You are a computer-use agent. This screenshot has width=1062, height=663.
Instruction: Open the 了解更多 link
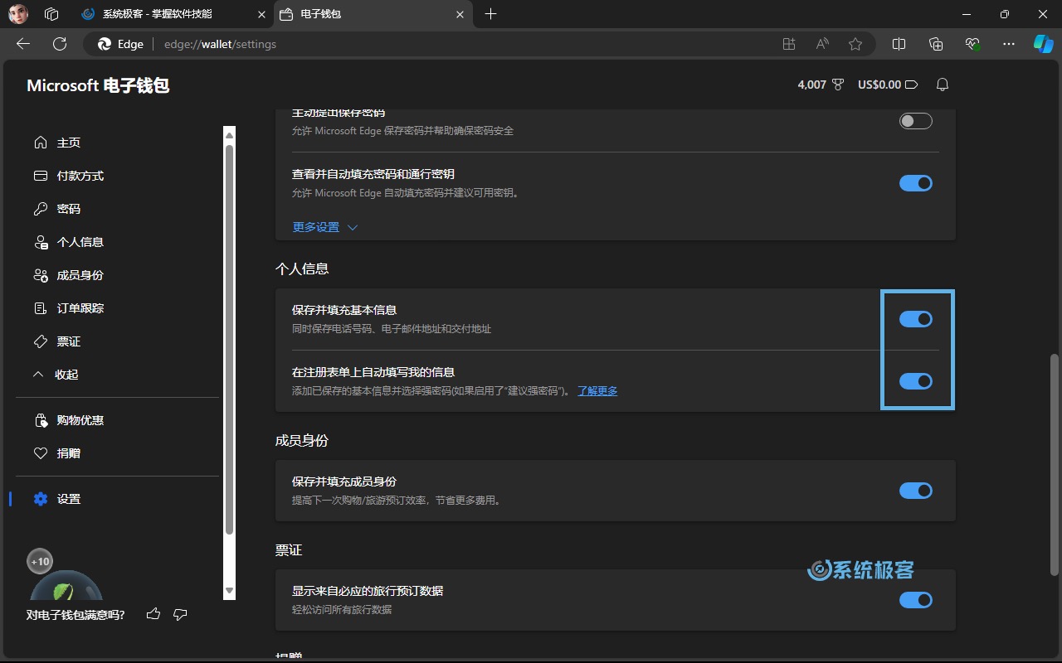tap(597, 391)
